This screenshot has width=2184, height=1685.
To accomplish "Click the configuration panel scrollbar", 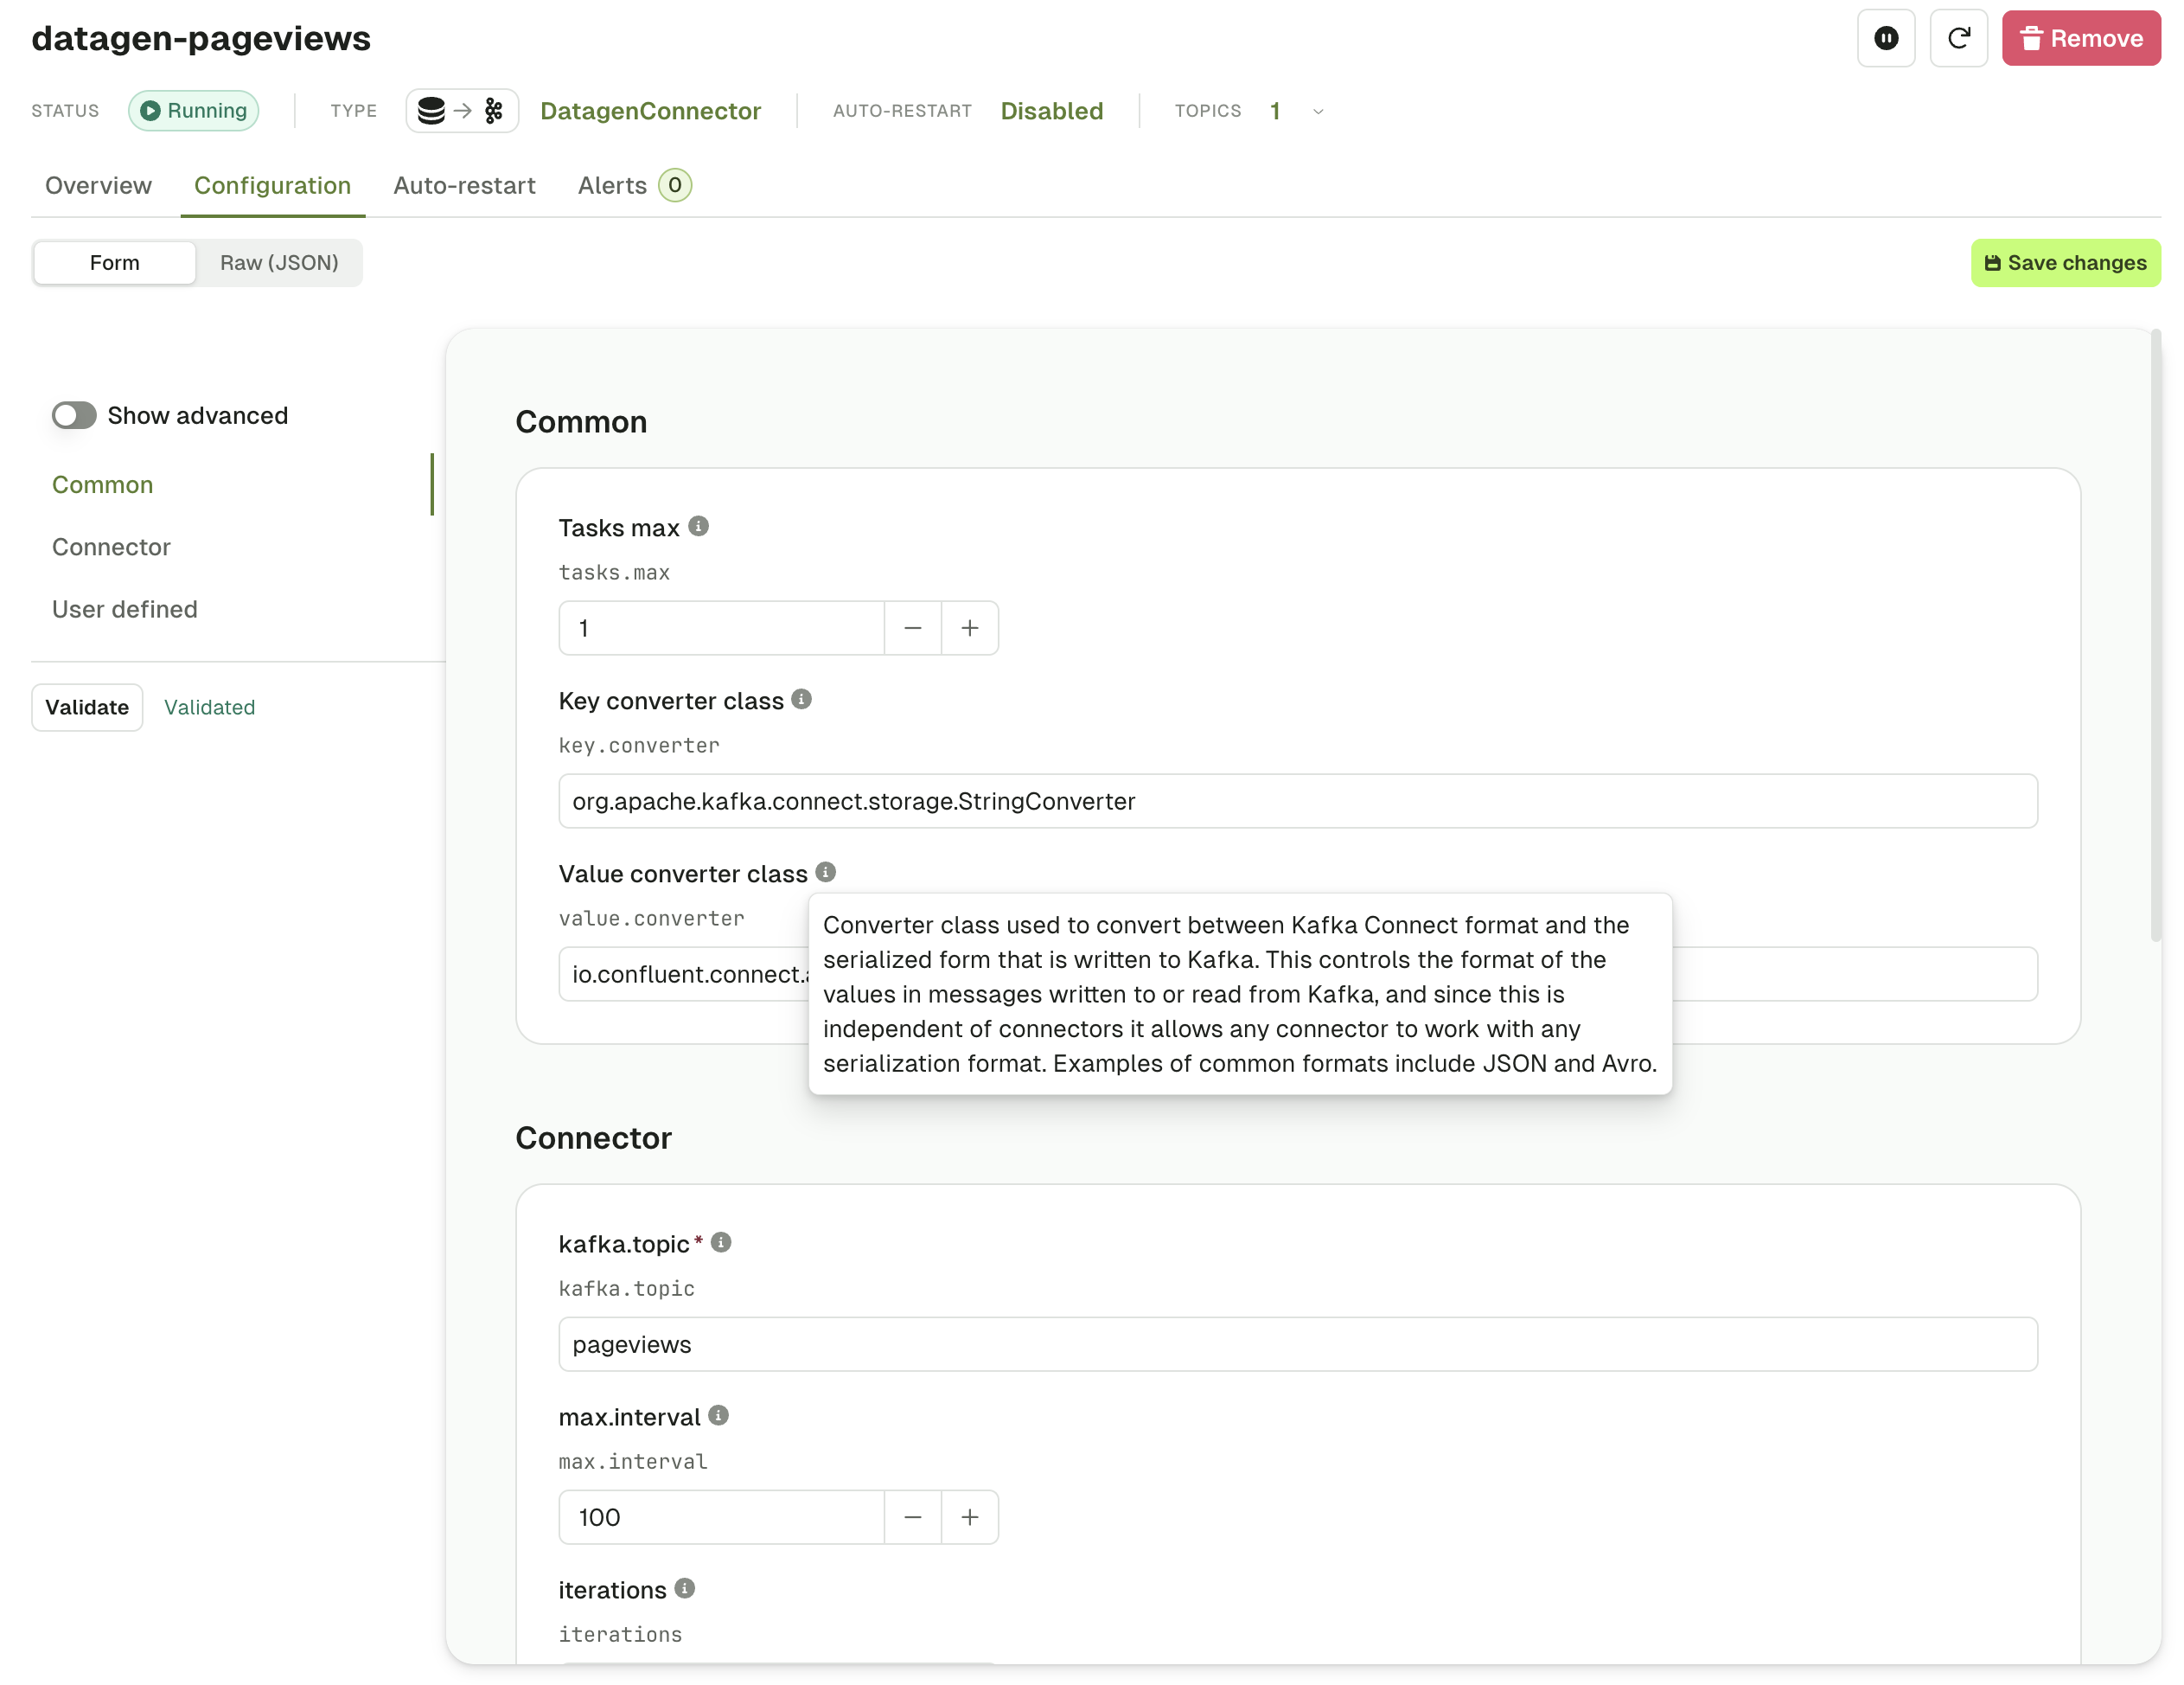I will (2155, 636).
